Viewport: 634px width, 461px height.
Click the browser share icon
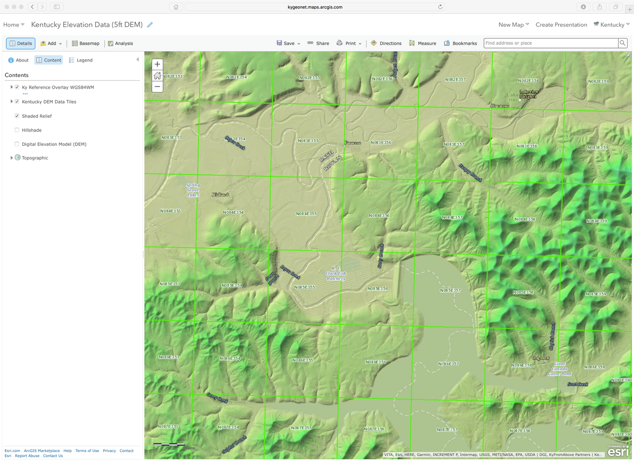(600, 7)
